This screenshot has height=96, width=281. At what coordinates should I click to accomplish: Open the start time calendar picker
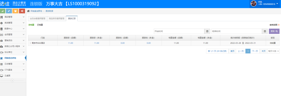tap(207, 31)
